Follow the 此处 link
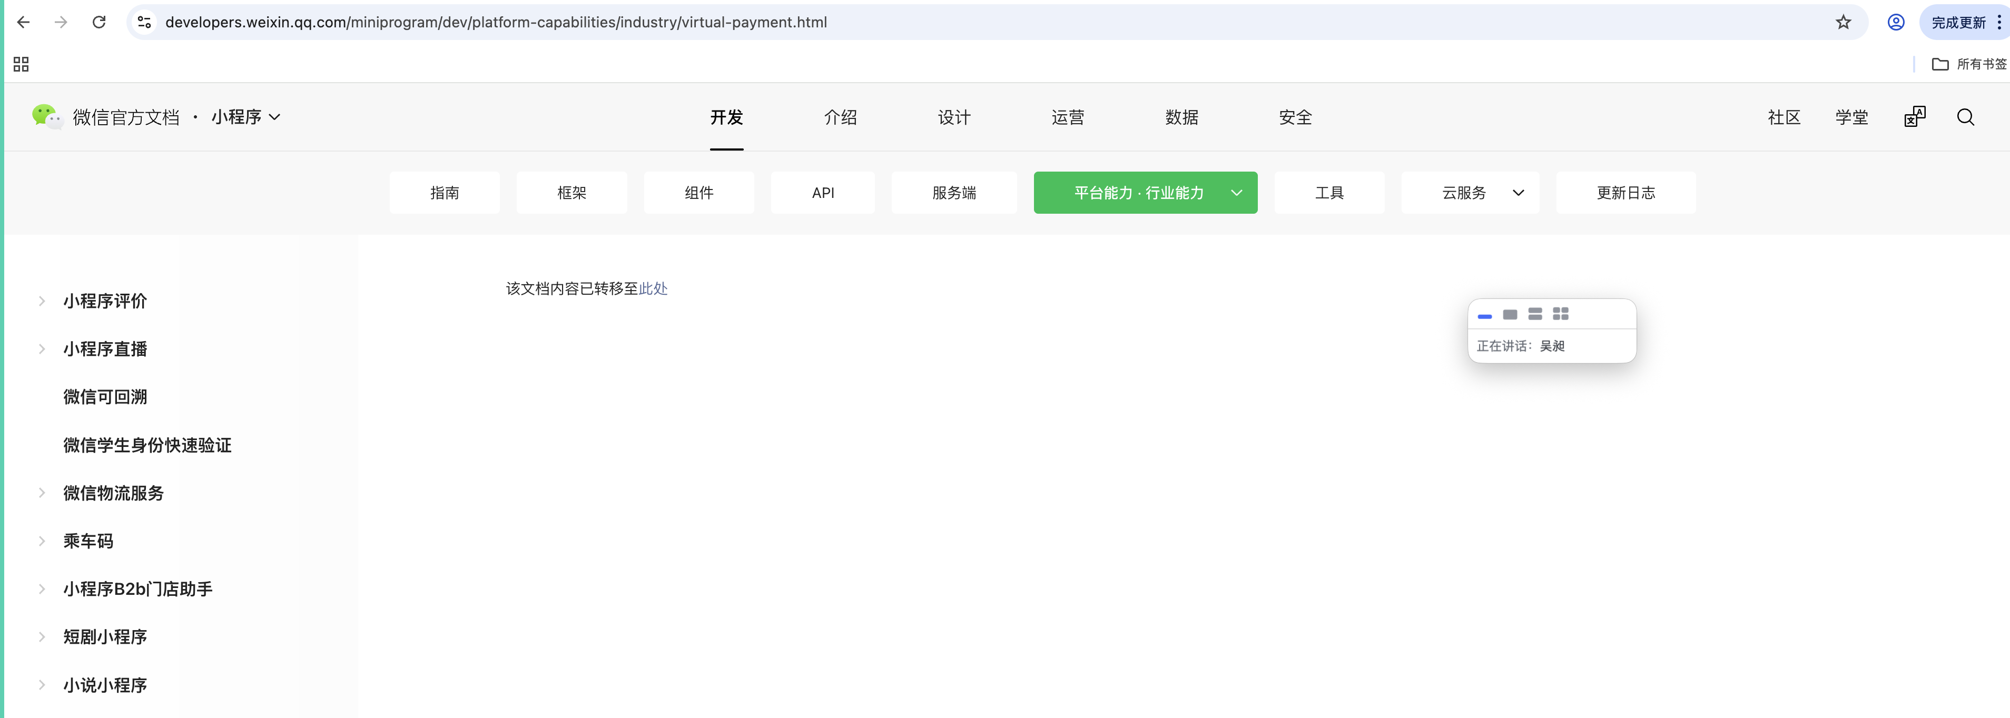The image size is (2010, 718). tap(653, 288)
